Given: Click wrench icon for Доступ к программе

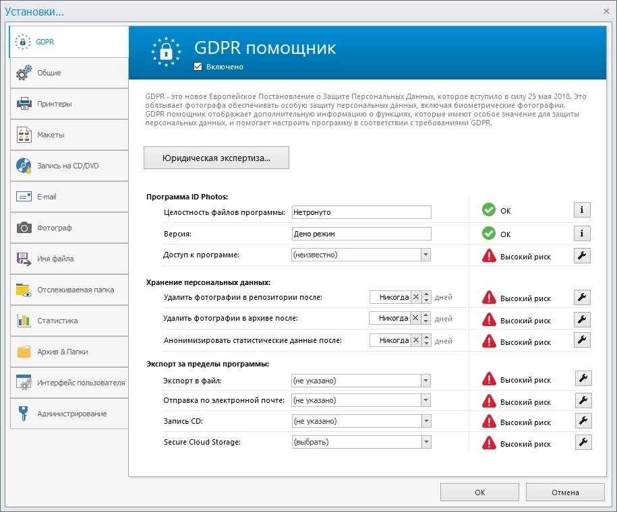Looking at the screenshot, I should click(582, 255).
